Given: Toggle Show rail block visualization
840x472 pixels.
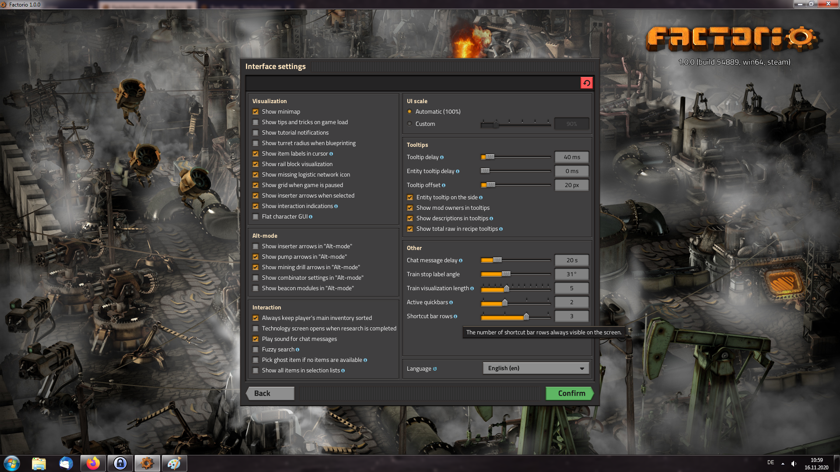Looking at the screenshot, I should click(x=255, y=164).
